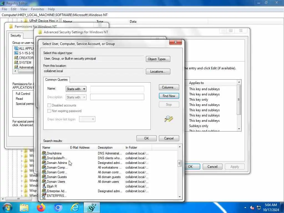This screenshot has width=284, height=213.
Task: Open the Help menu
Action: 51,9
